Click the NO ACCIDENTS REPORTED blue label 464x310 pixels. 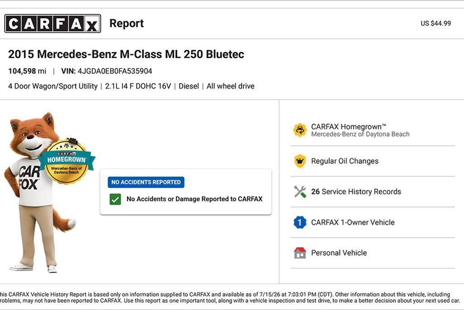[x=146, y=182]
